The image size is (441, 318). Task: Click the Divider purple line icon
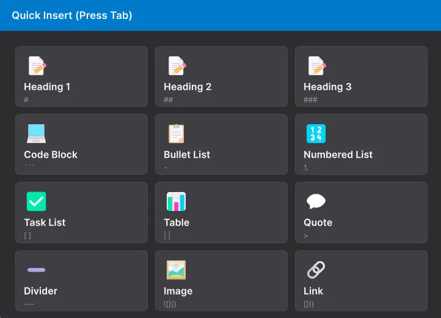[x=36, y=270]
